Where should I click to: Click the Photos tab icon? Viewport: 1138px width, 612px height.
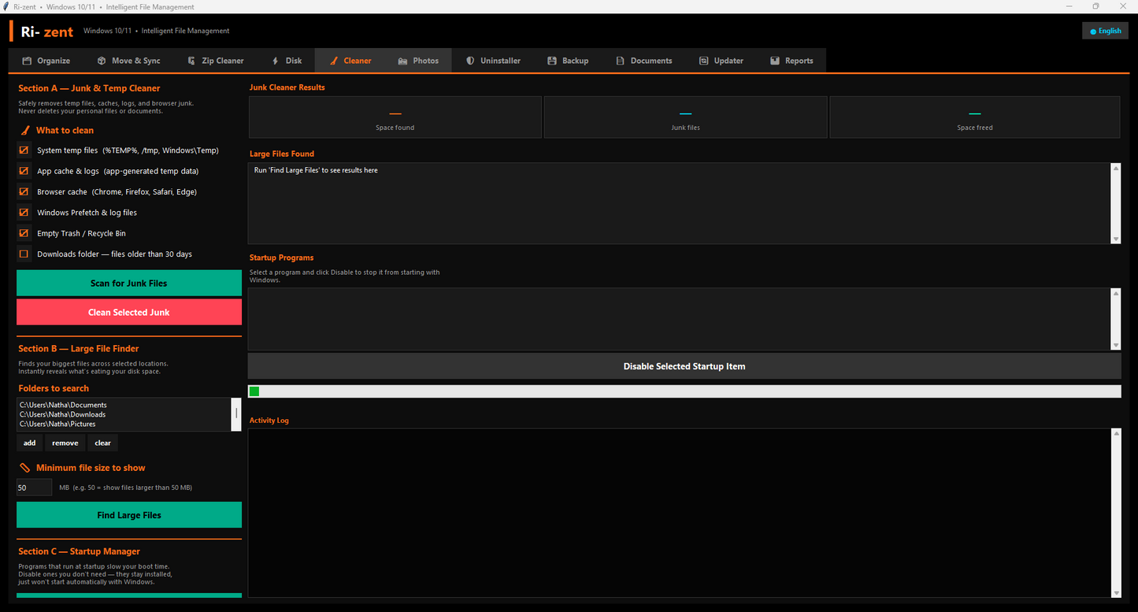[402, 61]
